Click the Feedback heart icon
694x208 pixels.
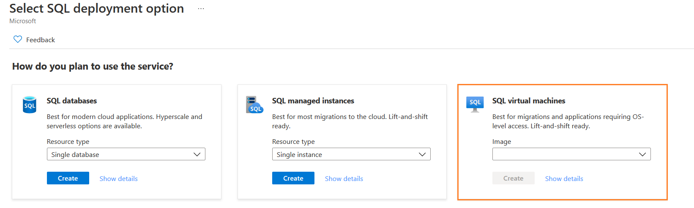coord(18,39)
